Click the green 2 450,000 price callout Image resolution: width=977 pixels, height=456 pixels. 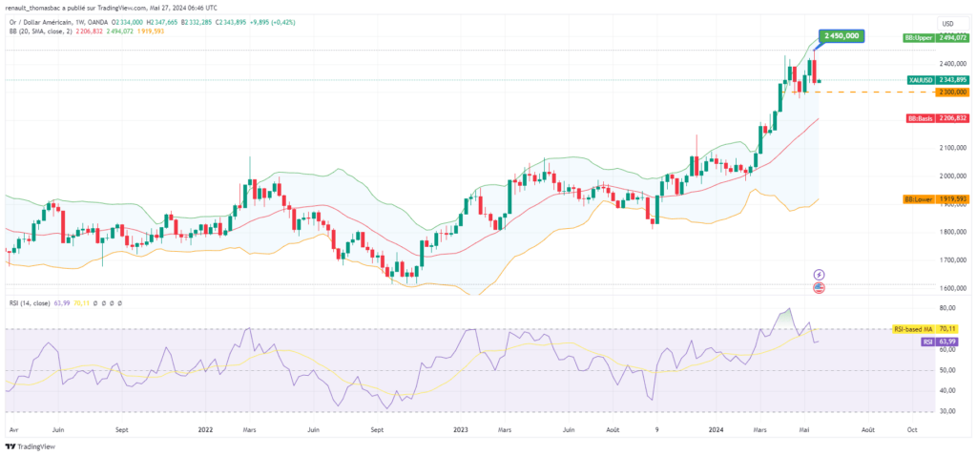842,35
